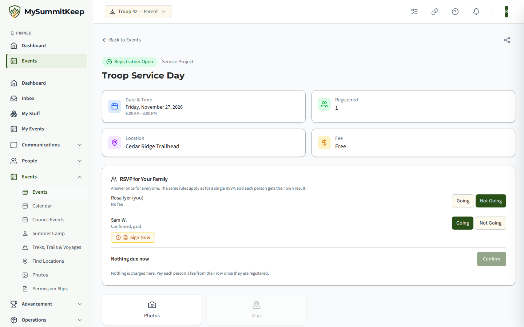Viewport: 524px width, 327px height.
Task: Click the user avatar in the top bar
Action: (507, 12)
